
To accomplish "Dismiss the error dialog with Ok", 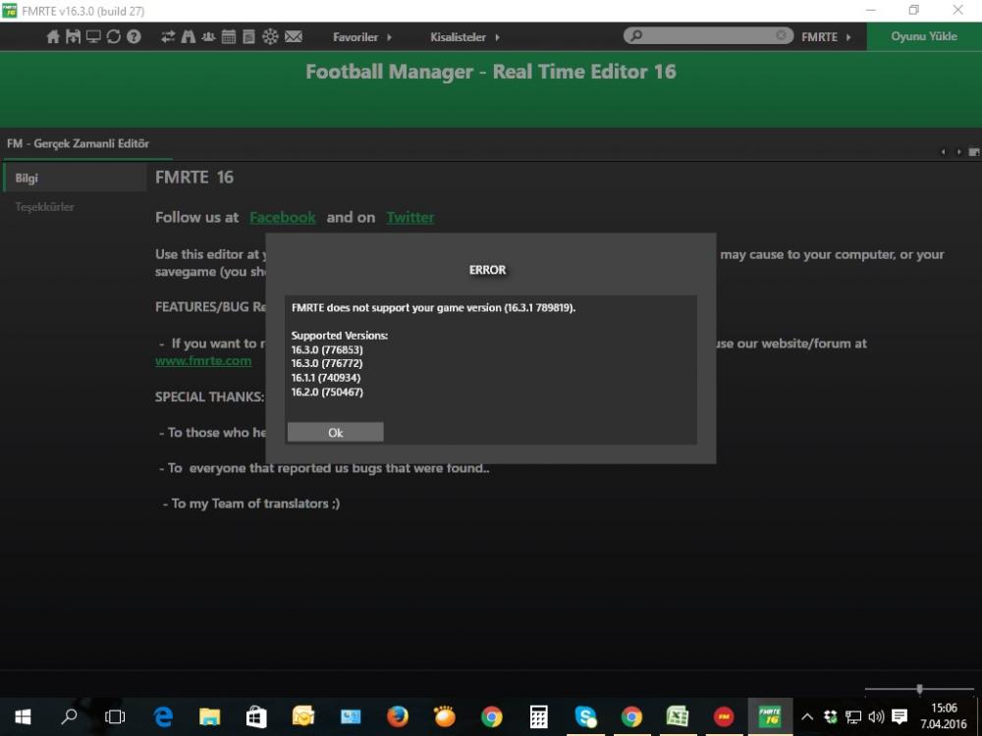I will pyautogui.click(x=335, y=432).
